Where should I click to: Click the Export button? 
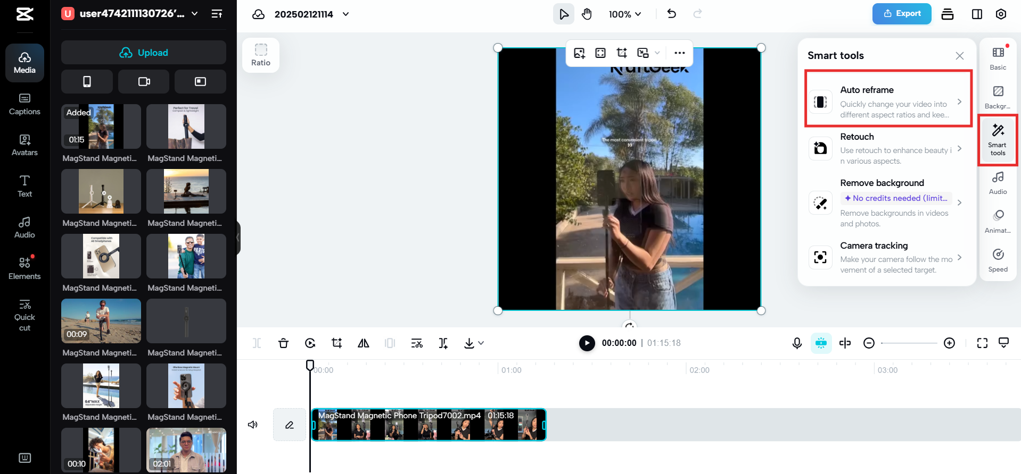point(902,14)
